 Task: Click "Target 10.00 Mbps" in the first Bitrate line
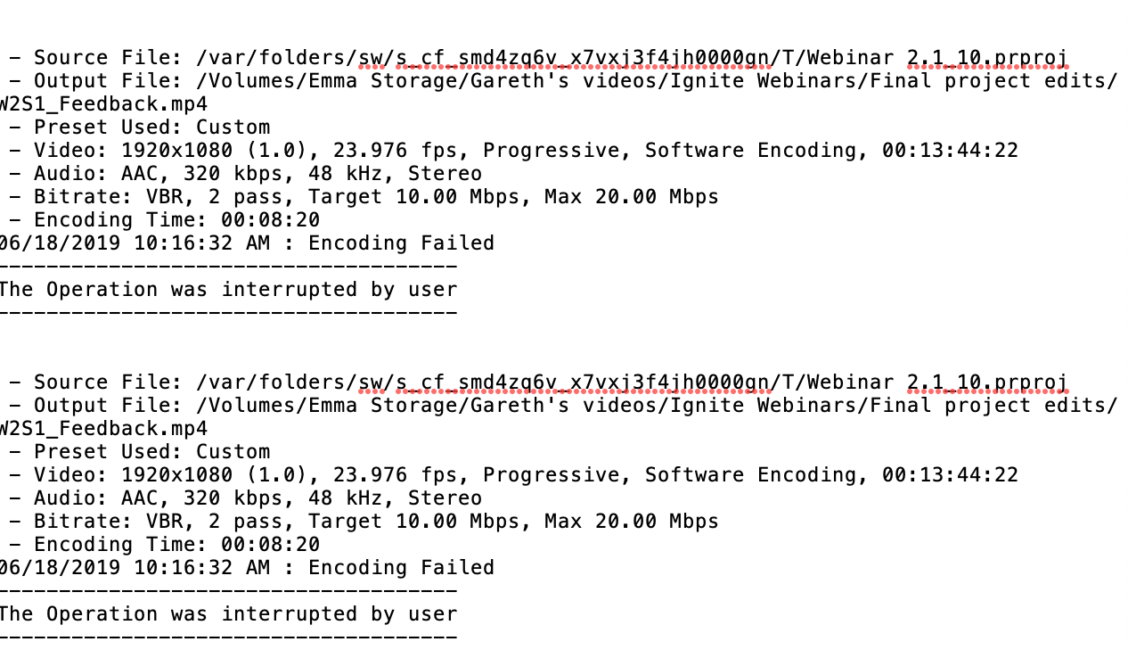pos(413,197)
